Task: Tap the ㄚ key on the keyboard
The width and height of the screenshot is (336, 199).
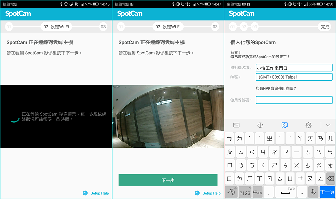Action: 300,138
